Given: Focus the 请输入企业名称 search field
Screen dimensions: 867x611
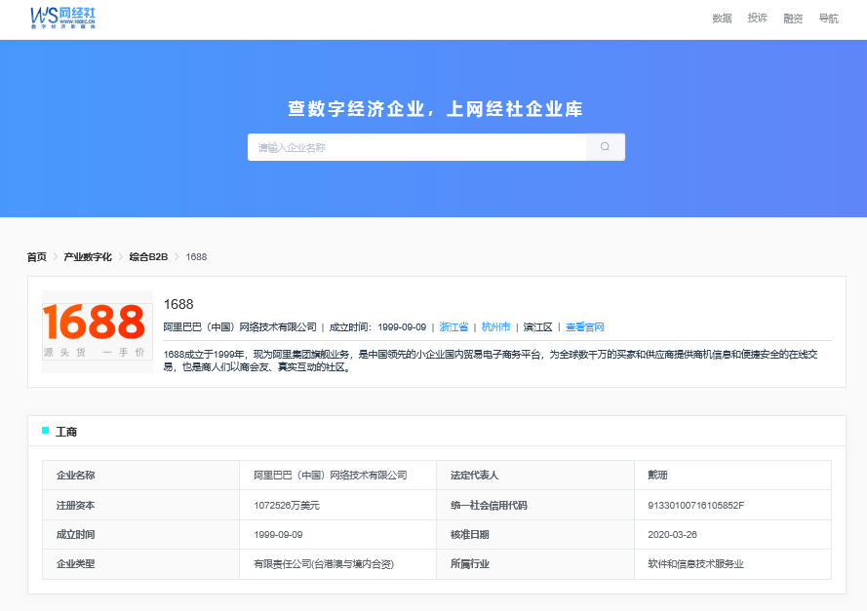Looking at the screenshot, I should pos(416,147).
